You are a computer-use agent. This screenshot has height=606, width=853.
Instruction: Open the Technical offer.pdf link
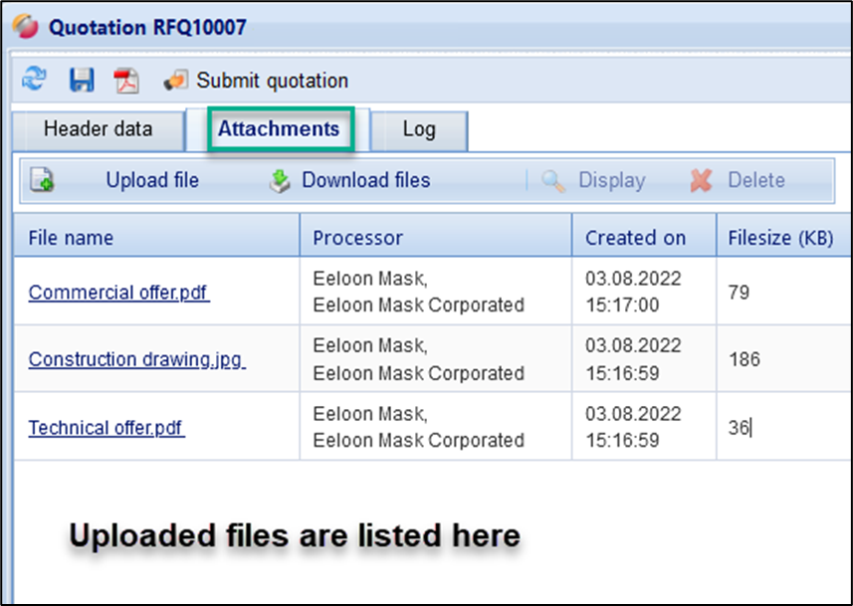click(107, 428)
